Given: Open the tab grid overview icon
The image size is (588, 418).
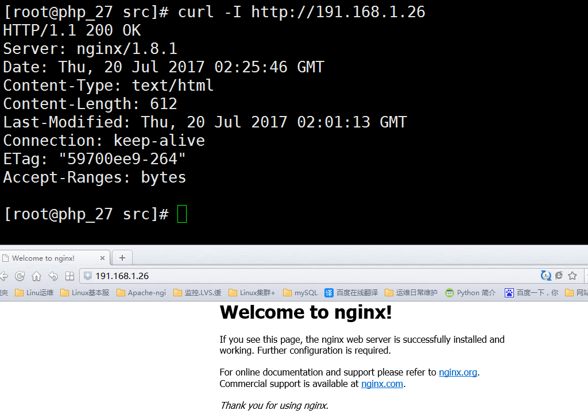Looking at the screenshot, I should point(69,276).
